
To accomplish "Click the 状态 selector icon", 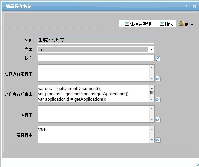I will [158, 58].
